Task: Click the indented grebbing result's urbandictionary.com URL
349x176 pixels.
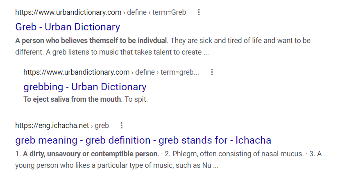Action: point(77,72)
